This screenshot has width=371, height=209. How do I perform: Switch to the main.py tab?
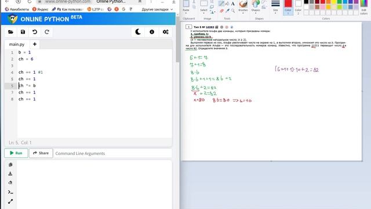point(17,44)
